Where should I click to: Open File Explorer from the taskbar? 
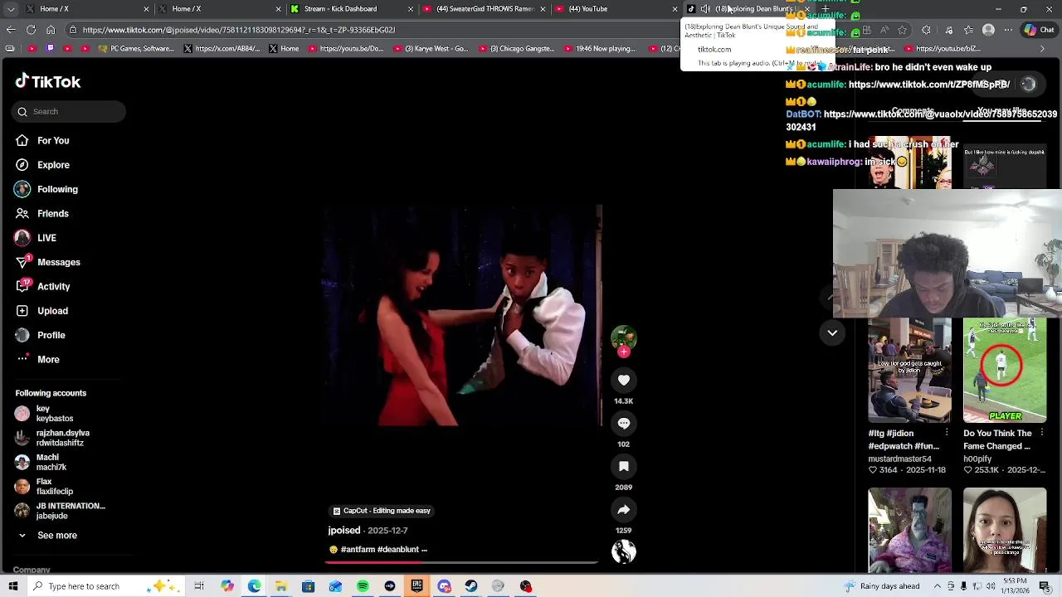[281, 586]
